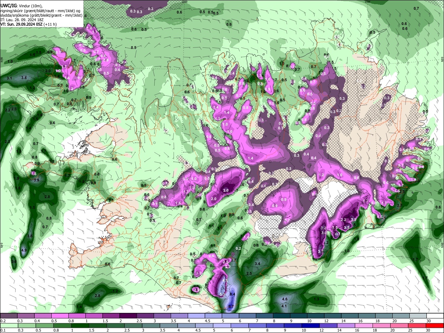
Task: Click the "IT: Lau. 28. 09. 2024 18Z" line
Action: pos(21,20)
